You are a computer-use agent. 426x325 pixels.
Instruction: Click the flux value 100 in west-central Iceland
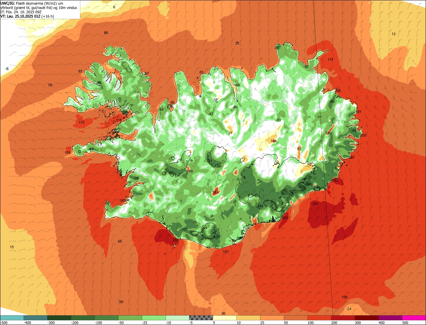(190, 171)
